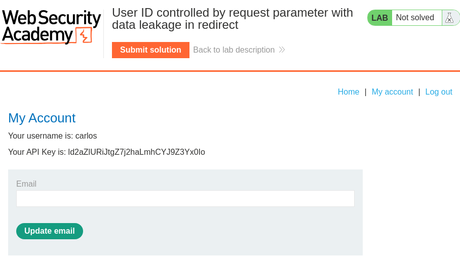Click the lab title heading text
The height and width of the screenshot is (260, 460).
pos(232,18)
